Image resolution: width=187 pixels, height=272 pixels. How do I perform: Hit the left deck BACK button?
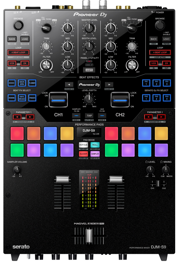tap(12, 39)
